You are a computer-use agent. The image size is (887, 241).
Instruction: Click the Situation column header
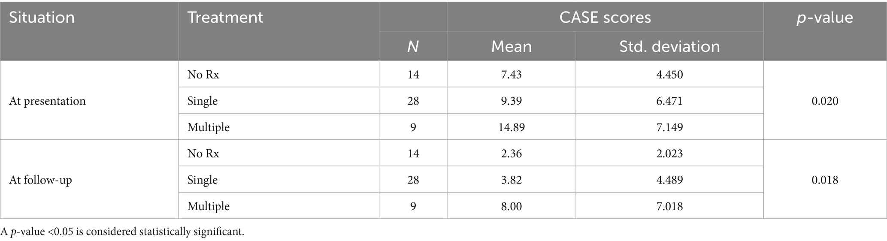42,18
